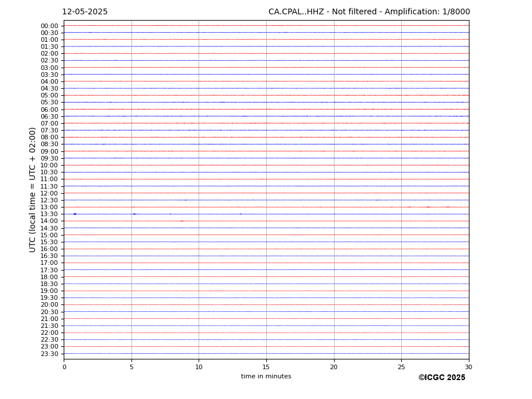
Task: Select the 19:00 time row label
Action: point(49,291)
